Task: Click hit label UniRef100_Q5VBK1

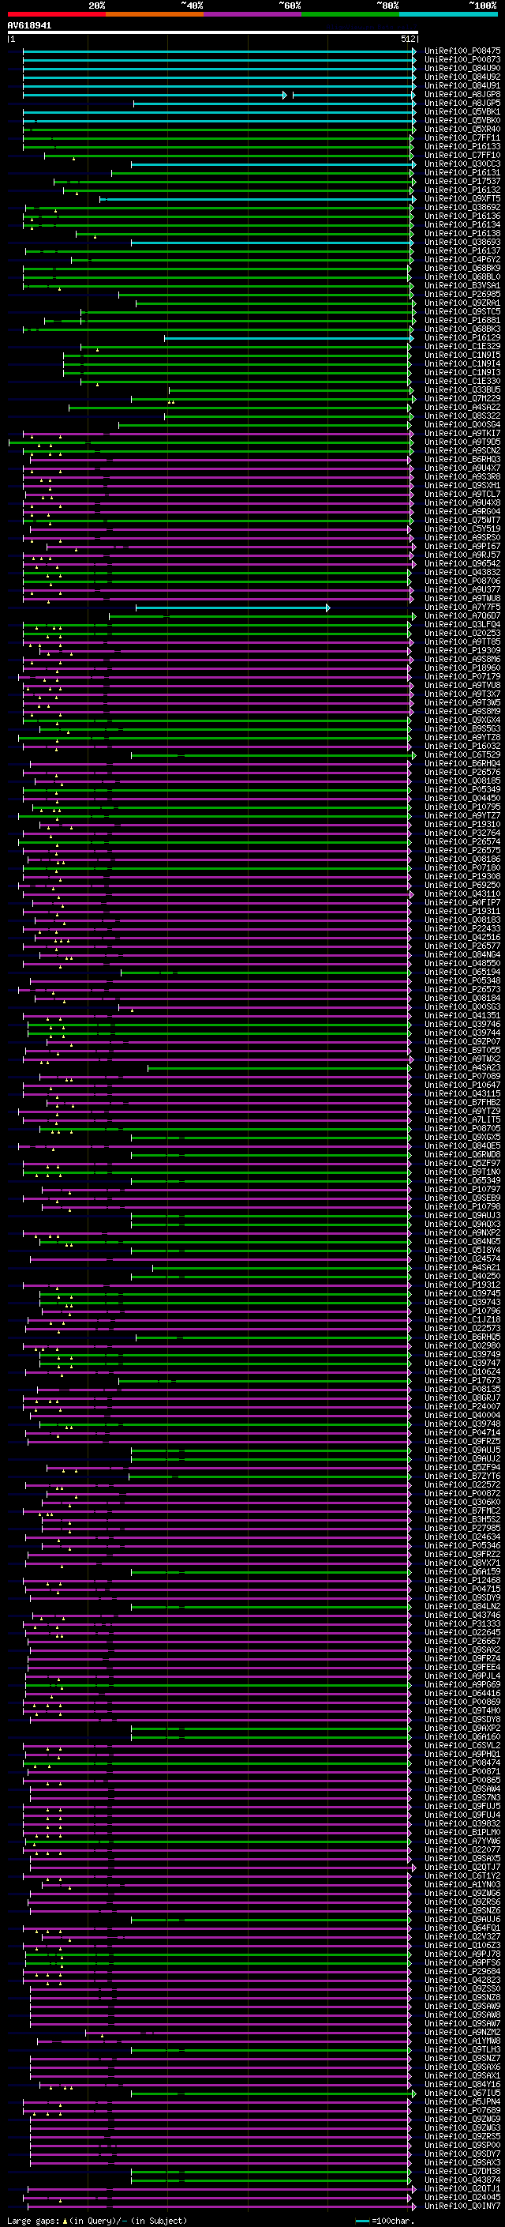Action: pos(462,111)
